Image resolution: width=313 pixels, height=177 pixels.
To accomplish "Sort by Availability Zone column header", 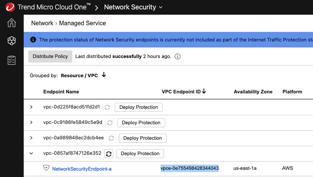I will (253, 92).
